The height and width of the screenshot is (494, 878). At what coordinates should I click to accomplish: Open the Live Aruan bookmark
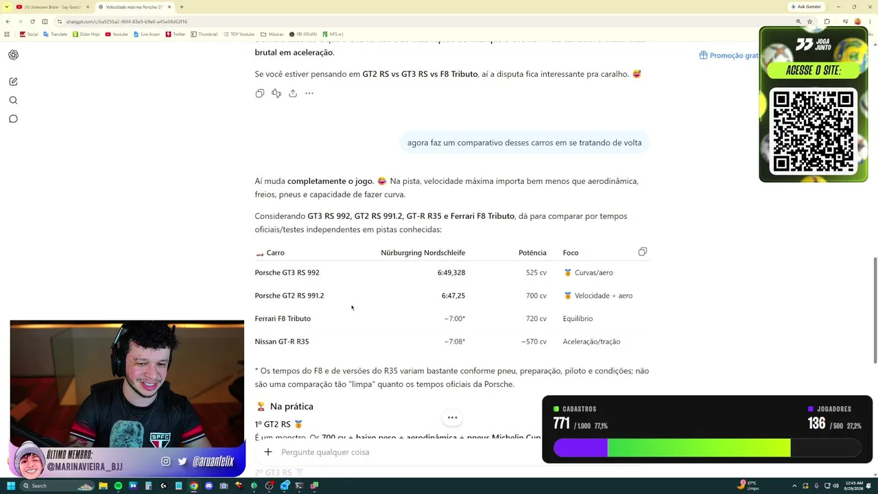coord(147,34)
